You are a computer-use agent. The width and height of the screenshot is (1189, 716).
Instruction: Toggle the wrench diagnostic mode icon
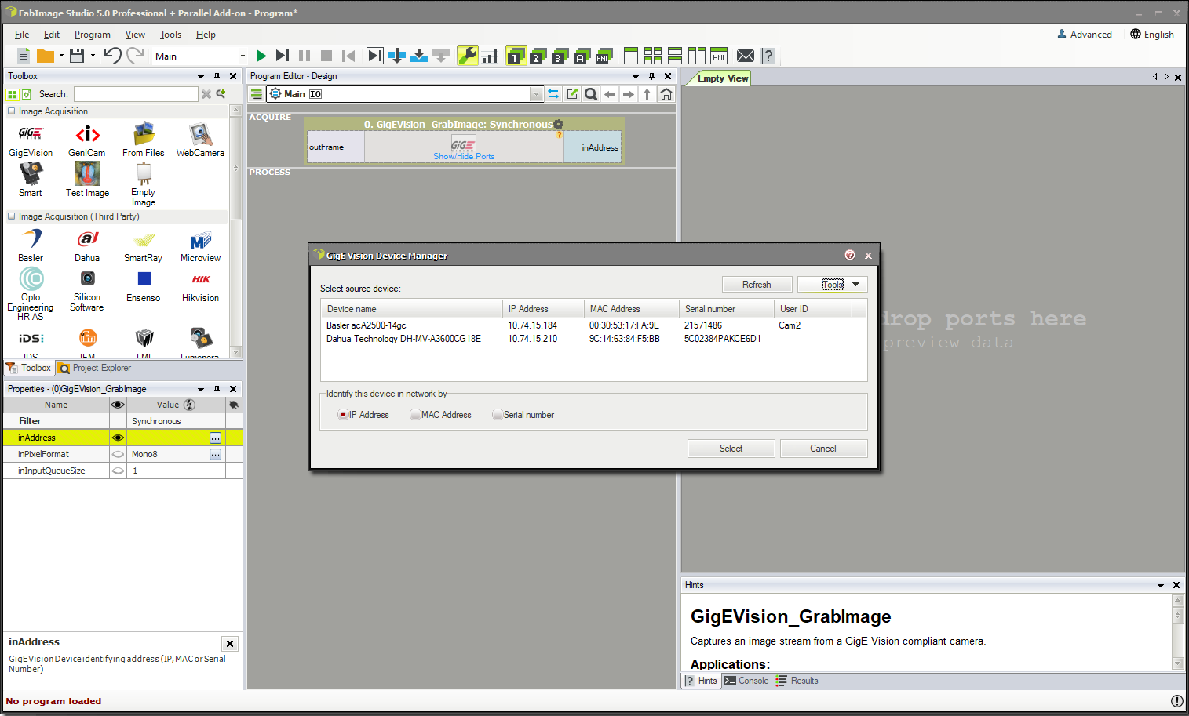click(x=468, y=56)
